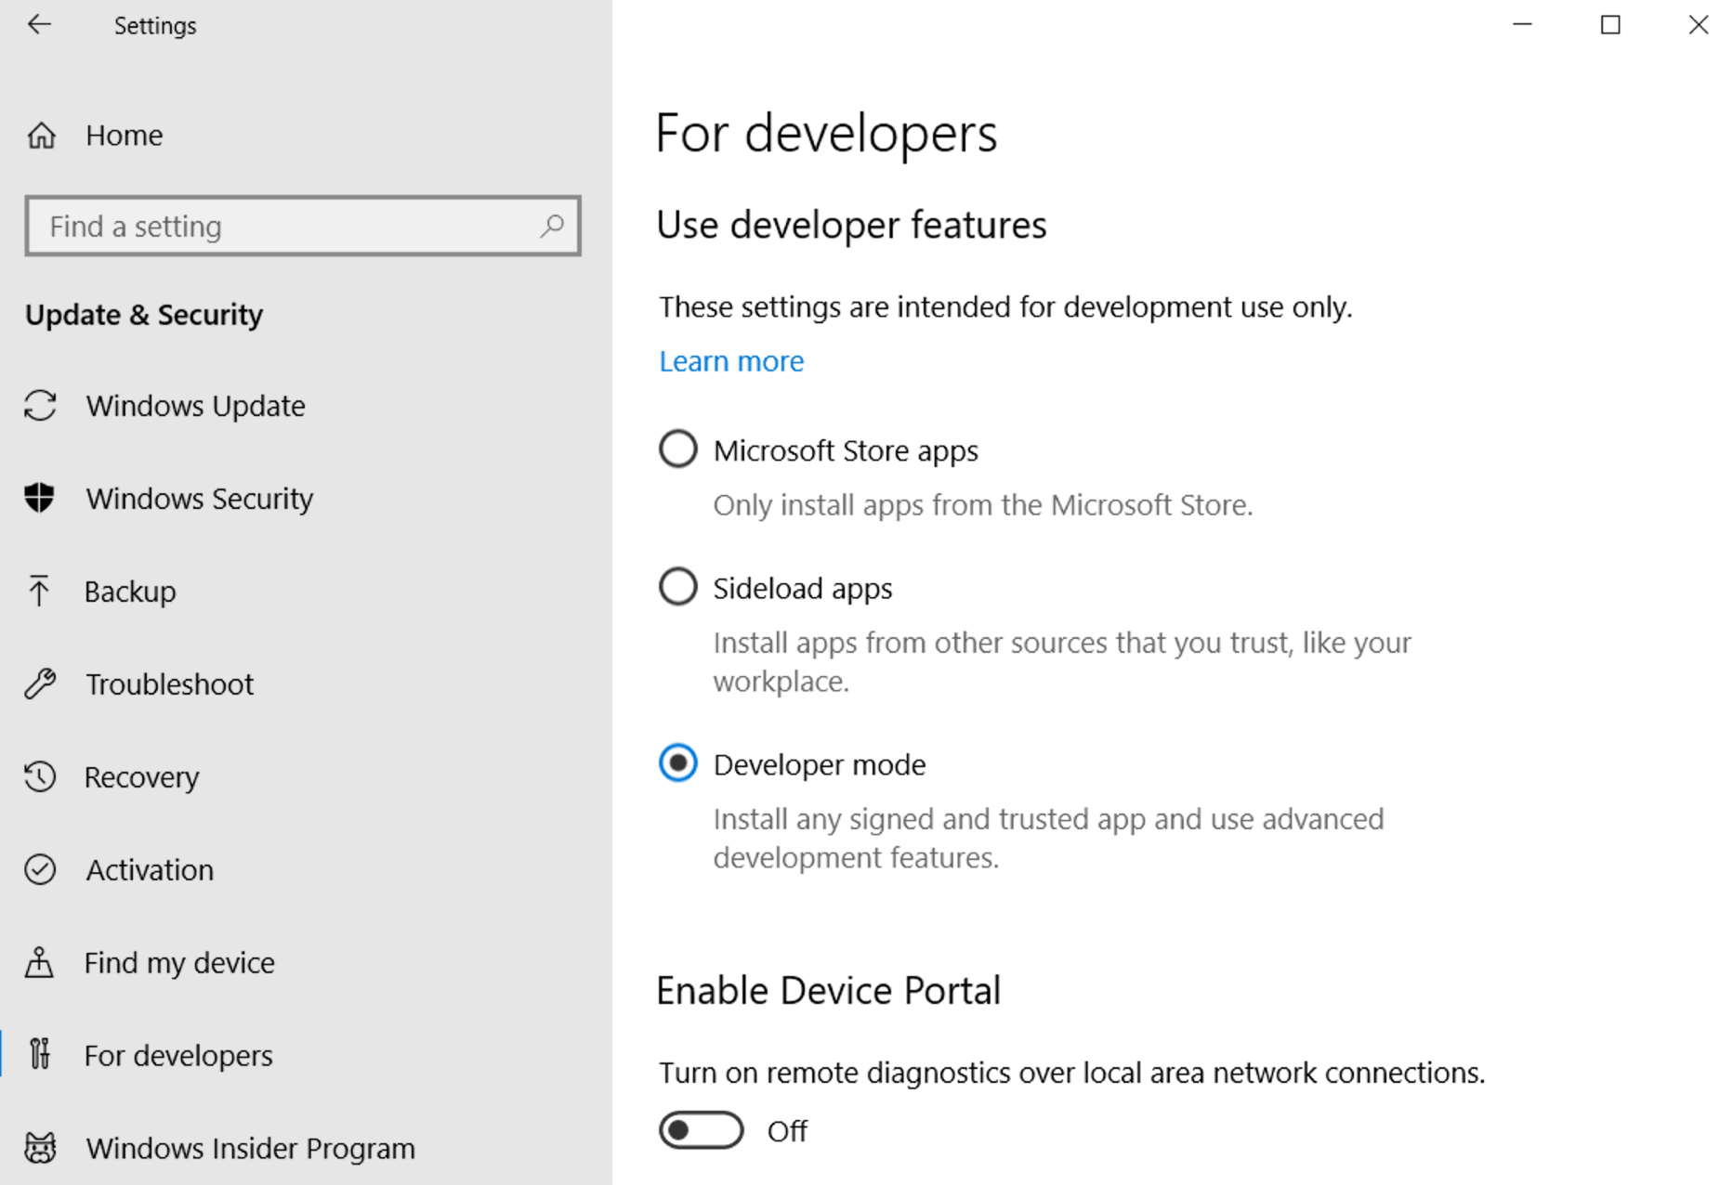Click the Backup upload arrow icon
This screenshot has height=1185, width=1733.
[39, 591]
